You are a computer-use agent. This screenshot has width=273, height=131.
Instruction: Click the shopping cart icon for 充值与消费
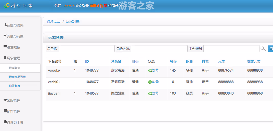tap(5, 36)
